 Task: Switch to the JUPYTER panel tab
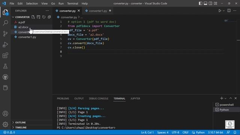pos(135,98)
